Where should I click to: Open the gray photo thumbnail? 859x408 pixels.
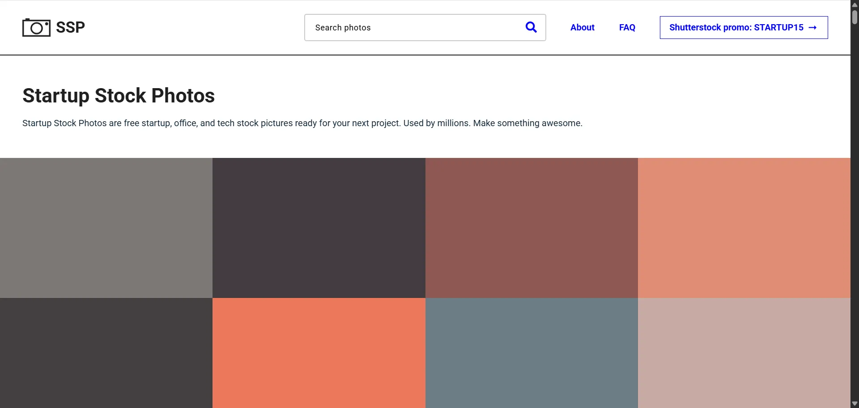pos(106,228)
